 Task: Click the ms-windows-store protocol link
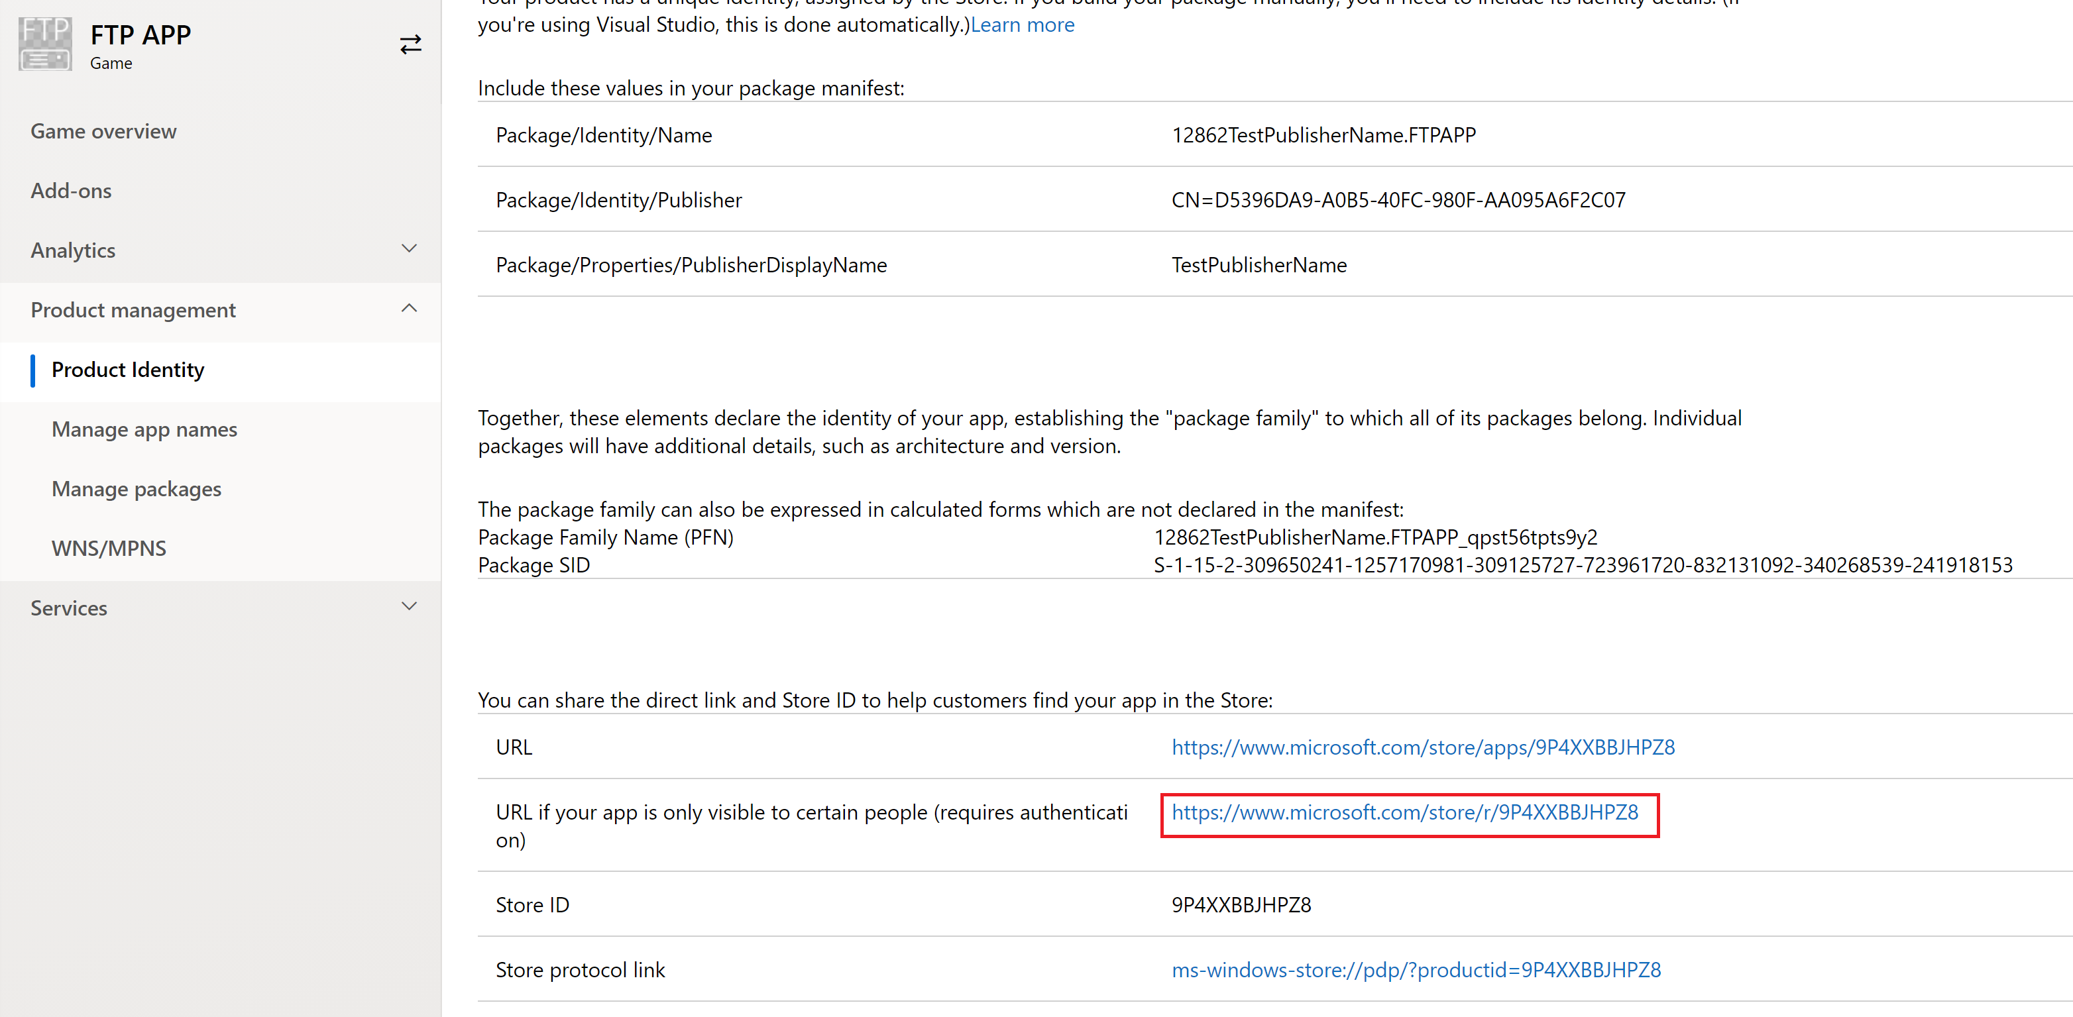(1416, 969)
